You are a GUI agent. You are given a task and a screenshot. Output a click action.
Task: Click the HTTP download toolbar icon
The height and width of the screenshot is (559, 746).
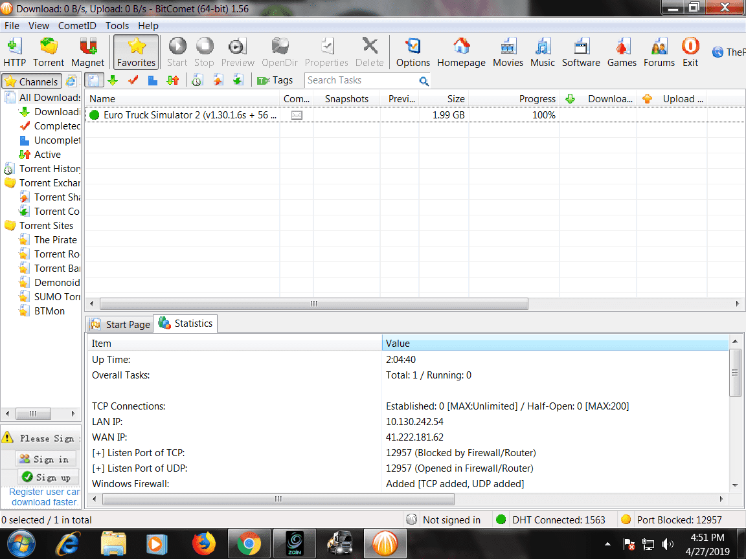coord(14,52)
